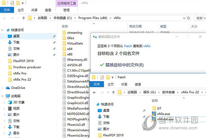206x138 pixels.
Task: Open 视频 under 此电脑 in sidebar
Action: click(16, 108)
